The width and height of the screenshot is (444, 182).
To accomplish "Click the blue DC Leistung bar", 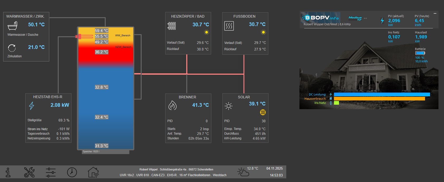I will click(382, 94).
